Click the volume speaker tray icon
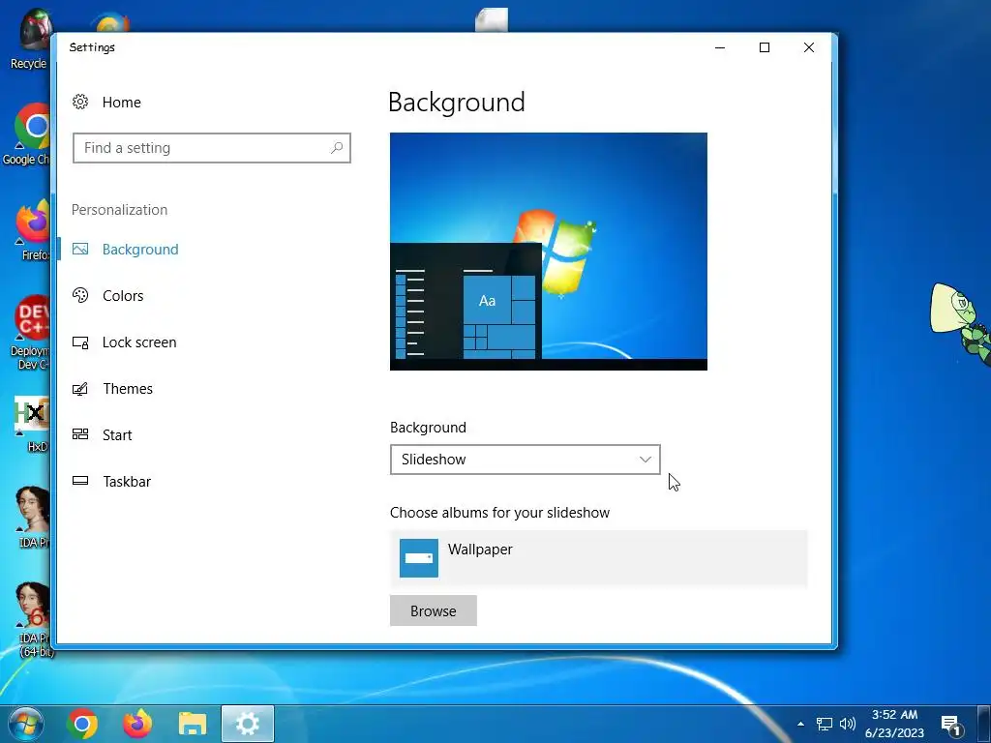 (848, 724)
